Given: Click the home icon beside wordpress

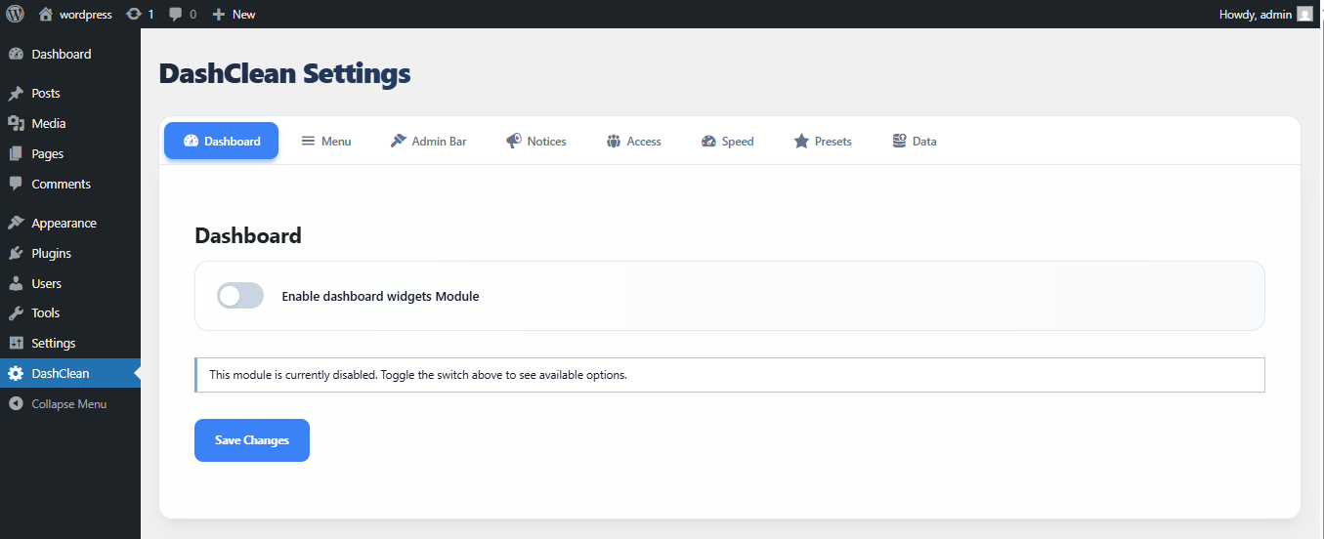Looking at the screenshot, I should click(46, 15).
